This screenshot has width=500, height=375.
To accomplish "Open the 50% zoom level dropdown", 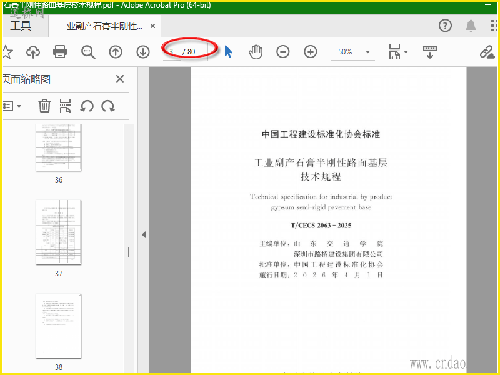I will pyautogui.click(x=352, y=52).
